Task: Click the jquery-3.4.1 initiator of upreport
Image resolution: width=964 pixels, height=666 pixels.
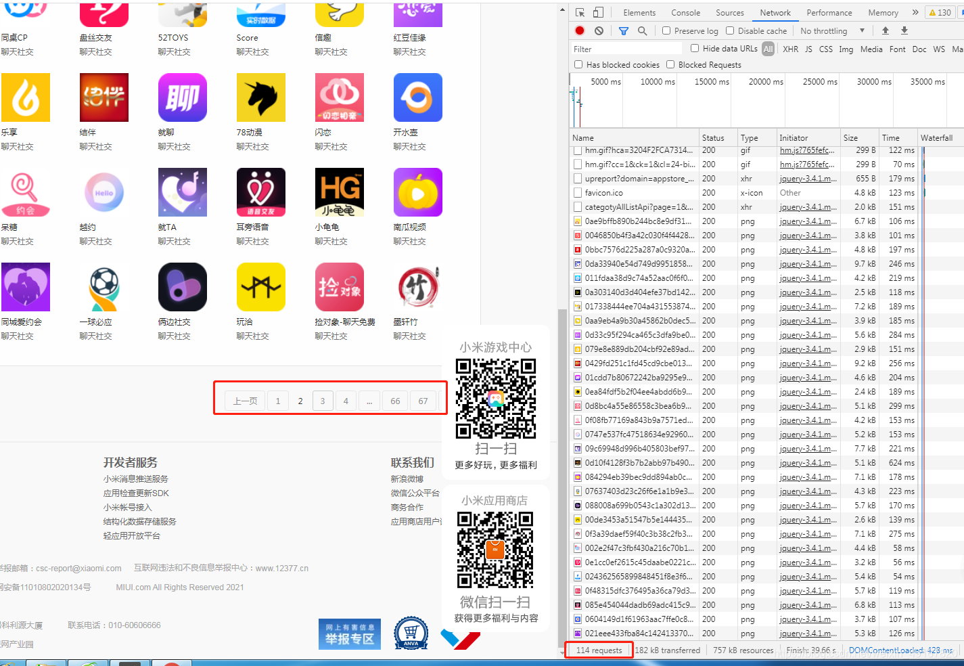Action: coord(808,179)
